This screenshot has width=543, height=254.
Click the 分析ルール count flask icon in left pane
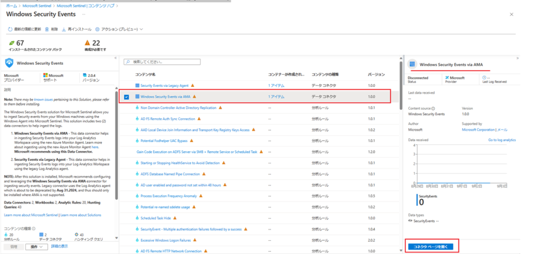click(x=5, y=234)
